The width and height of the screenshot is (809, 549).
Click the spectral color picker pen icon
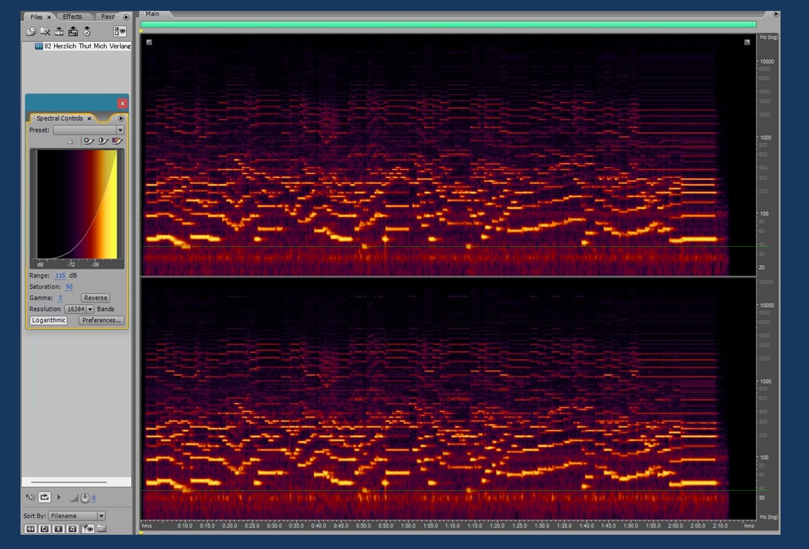[x=89, y=141]
